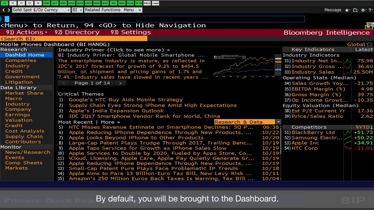Viewport: 374px width, 210px height.
Task: Click the green GO key
Action: [4, 3]
